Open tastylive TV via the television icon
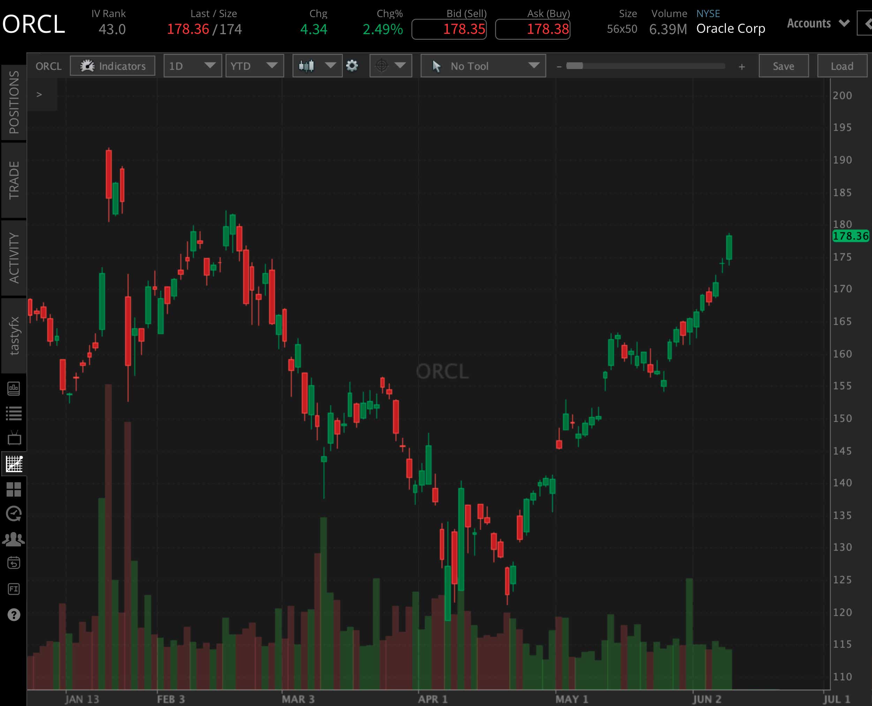The width and height of the screenshot is (872, 706). (14, 438)
